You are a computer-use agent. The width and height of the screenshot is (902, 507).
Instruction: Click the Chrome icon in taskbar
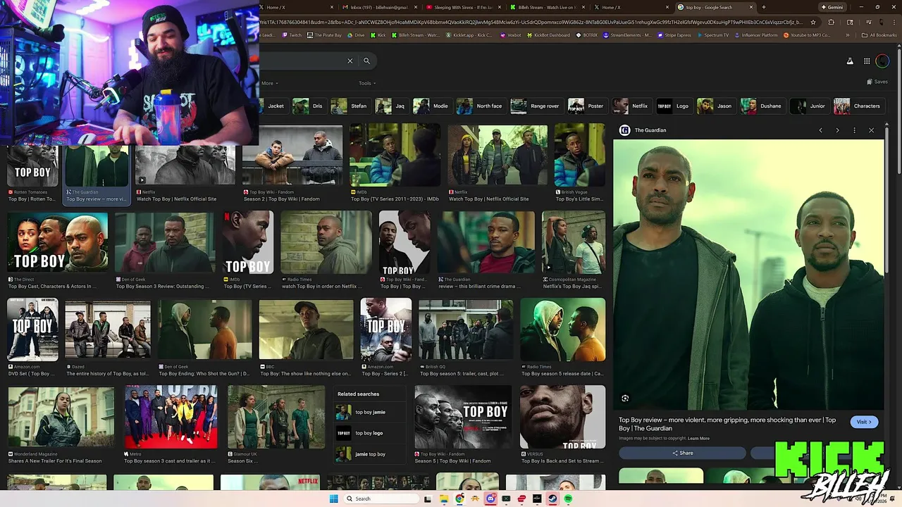459,499
